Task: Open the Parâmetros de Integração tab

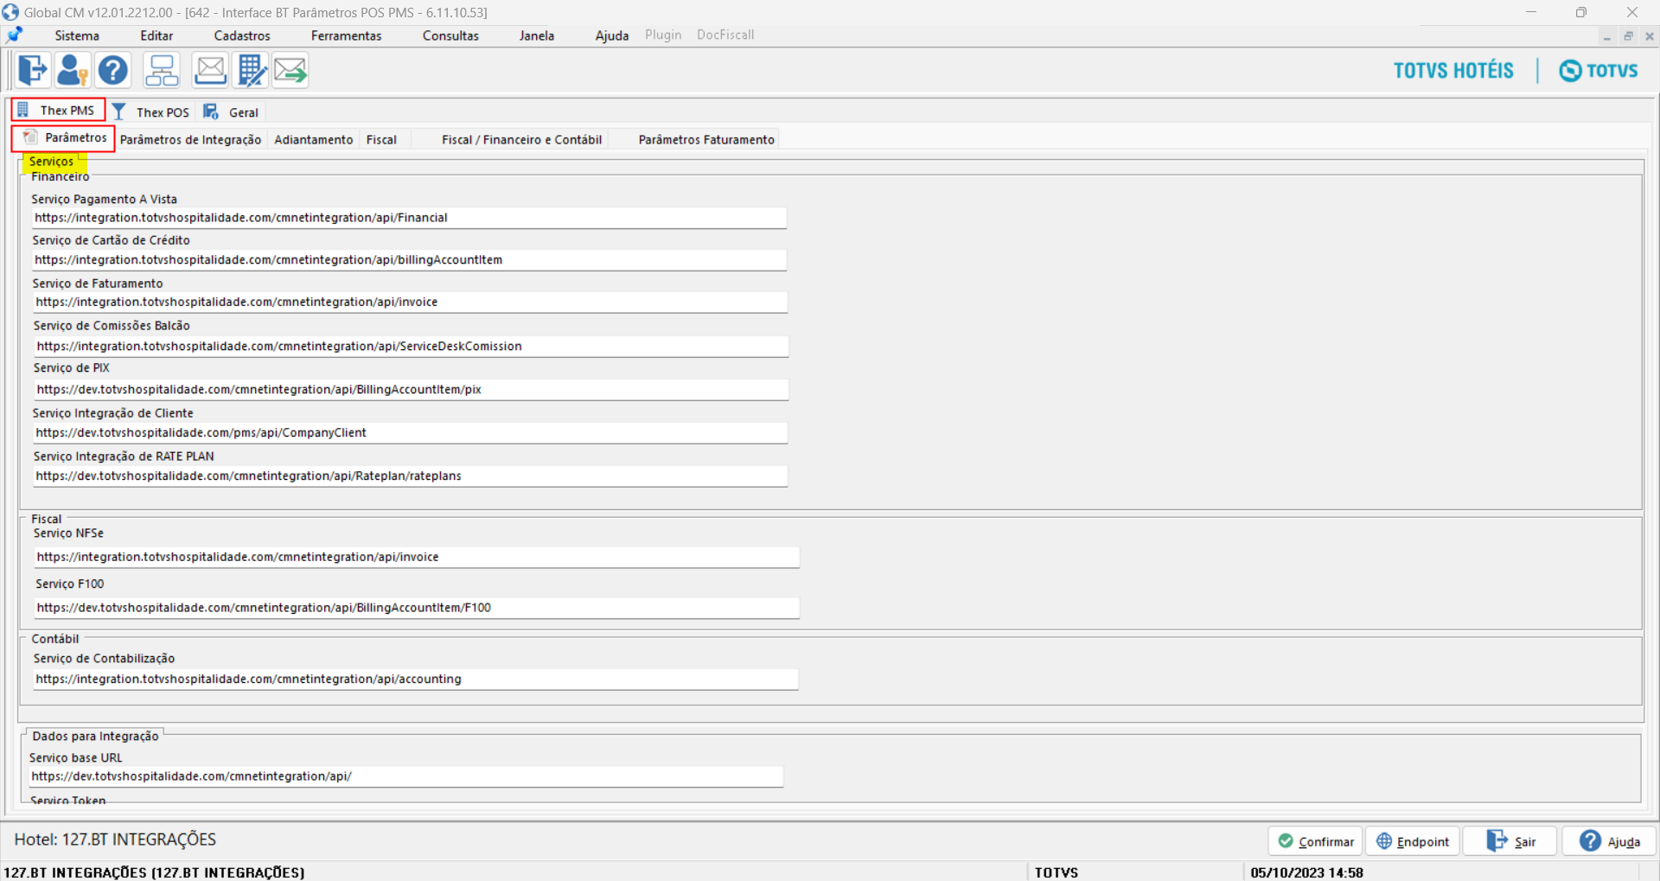Action: click(191, 139)
